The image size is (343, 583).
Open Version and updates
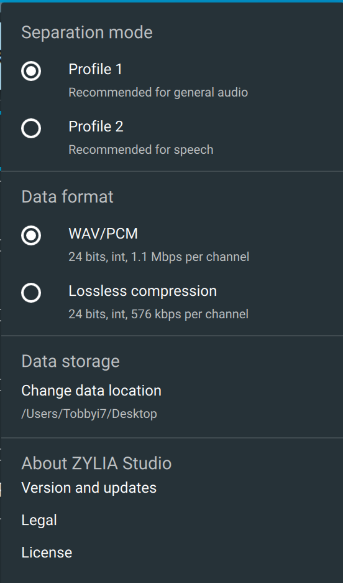point(89,488)
